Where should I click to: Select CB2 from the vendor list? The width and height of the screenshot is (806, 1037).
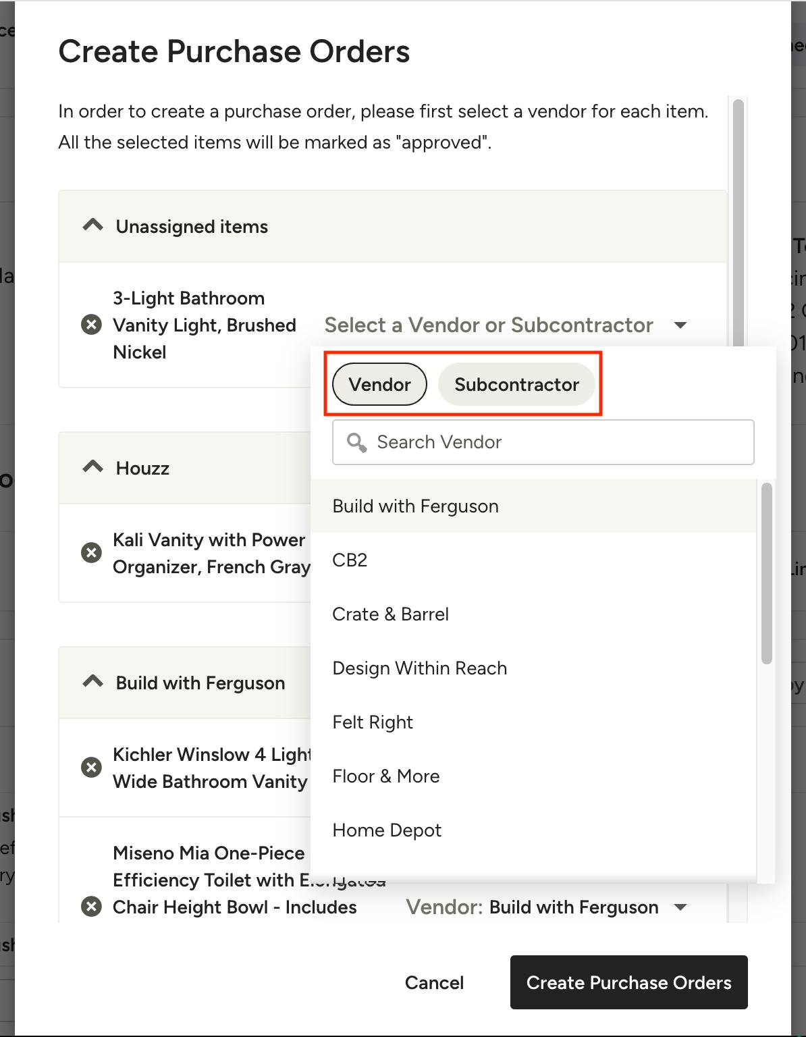point(350,560)
